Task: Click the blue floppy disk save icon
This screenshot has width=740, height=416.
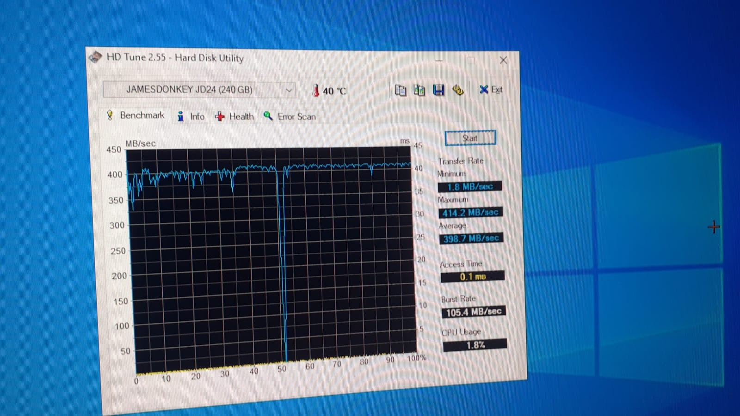Action: [x=438, y=90]
